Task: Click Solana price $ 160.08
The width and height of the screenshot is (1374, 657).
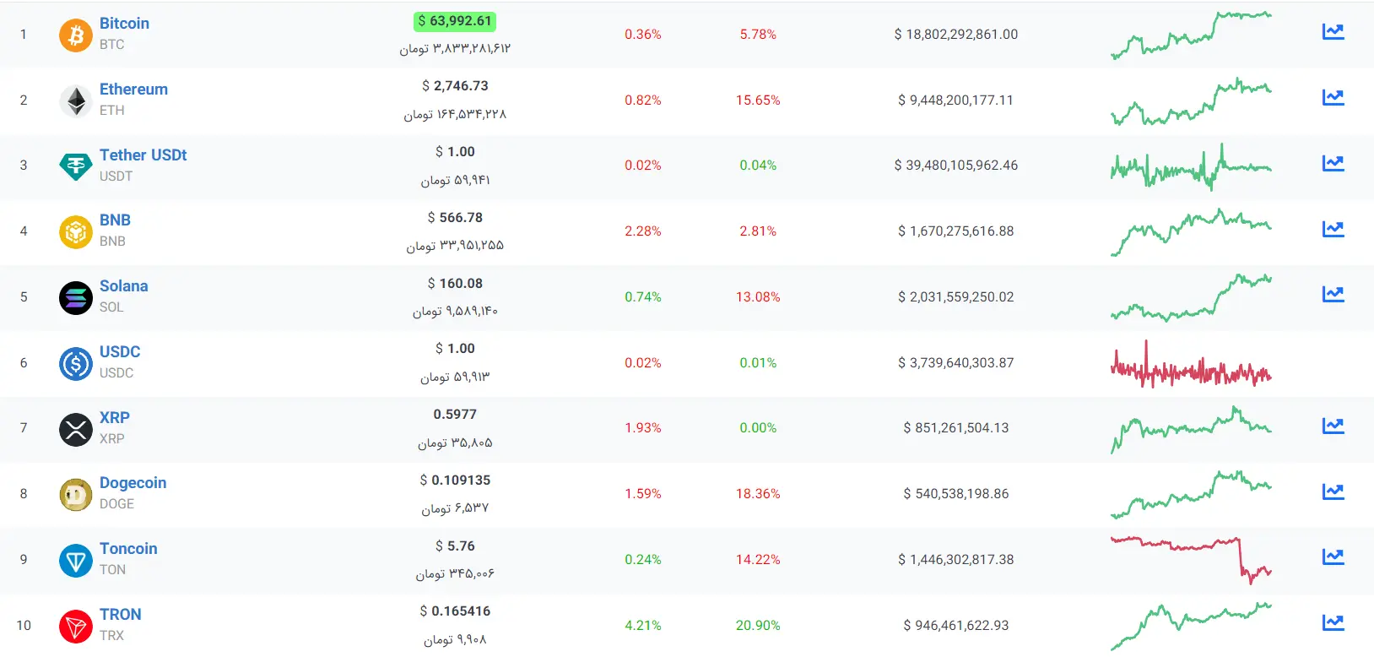Action: (455, 284)
